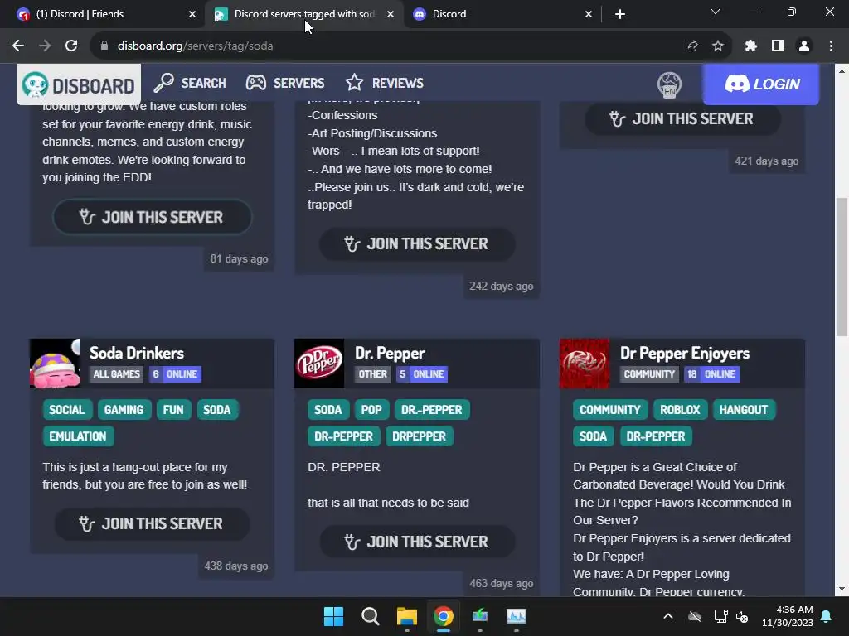Screen dimensions: 849x636
Task: Close the Discord Friends tab
Action: click(192, 14)
